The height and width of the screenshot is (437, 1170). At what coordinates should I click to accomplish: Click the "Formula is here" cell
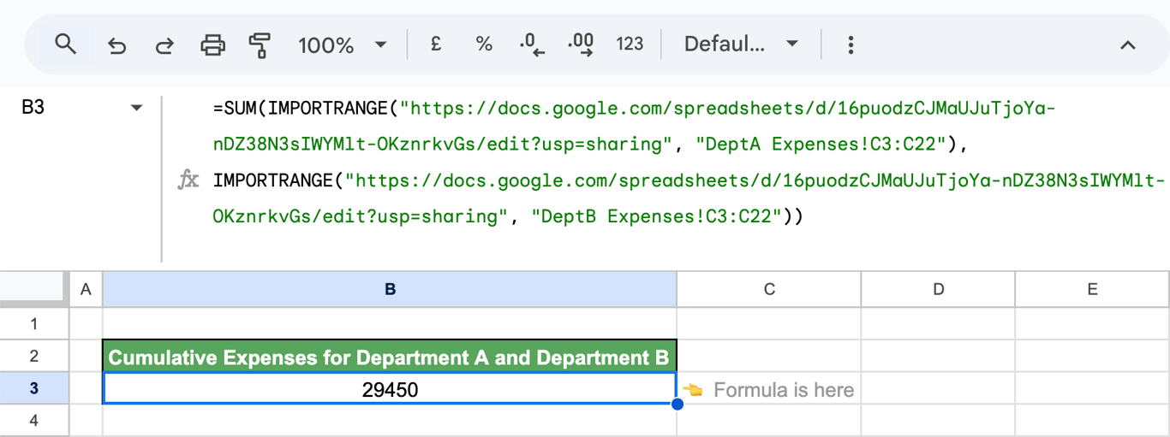pyautogui.click(x=769, y=389)
